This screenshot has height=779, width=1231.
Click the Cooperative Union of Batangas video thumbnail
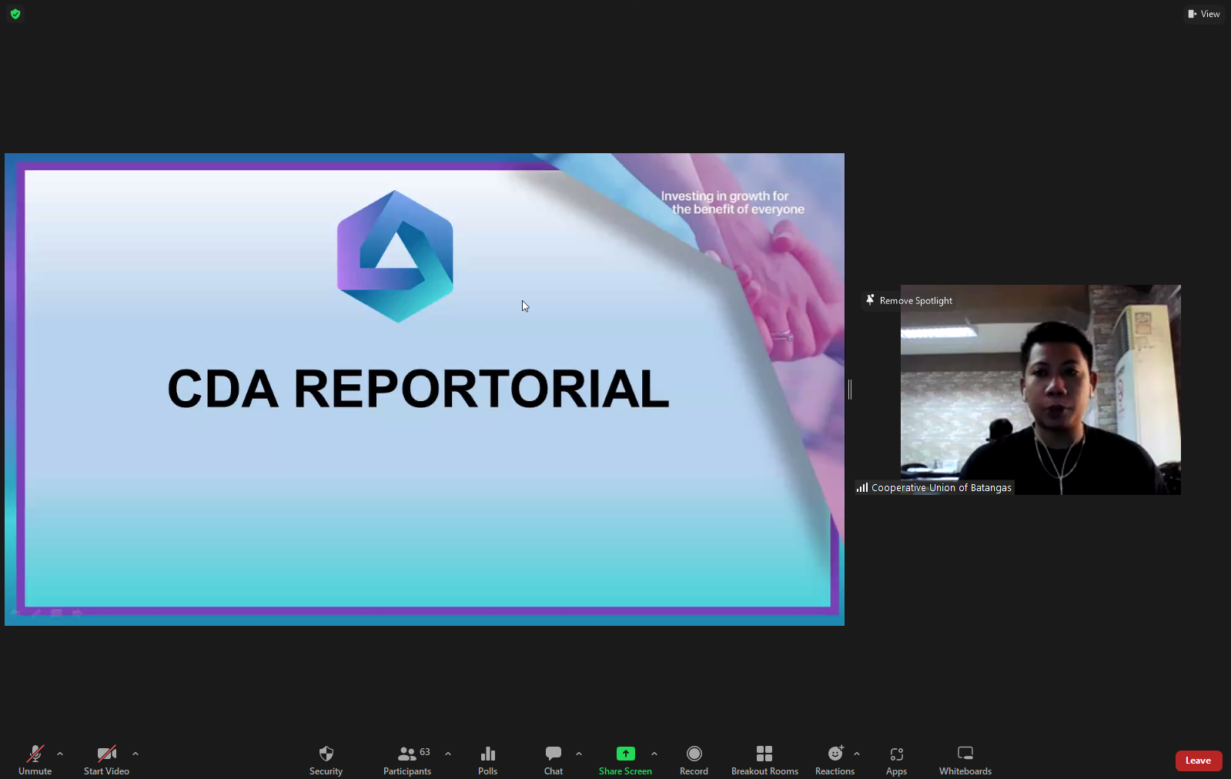tap(1041, 389)
